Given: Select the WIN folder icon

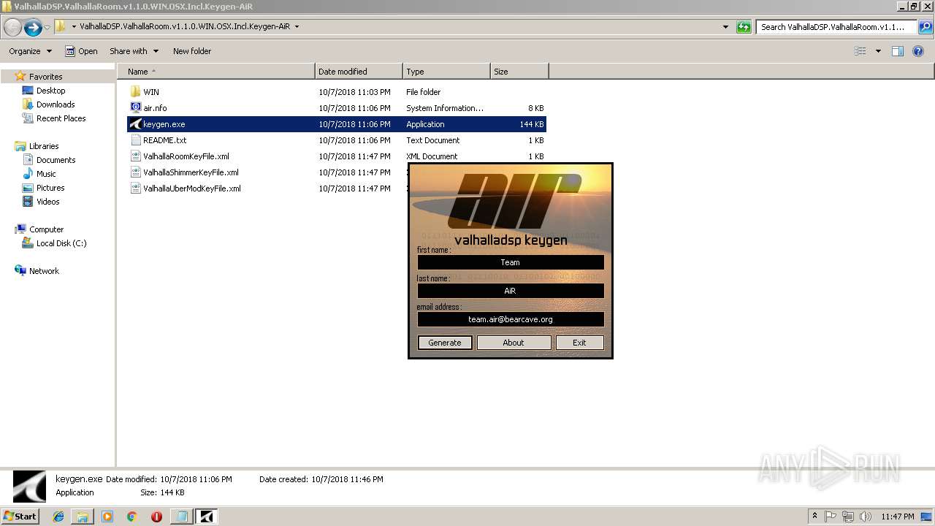Looking at the screenshot, I should [x=135, y=92].
